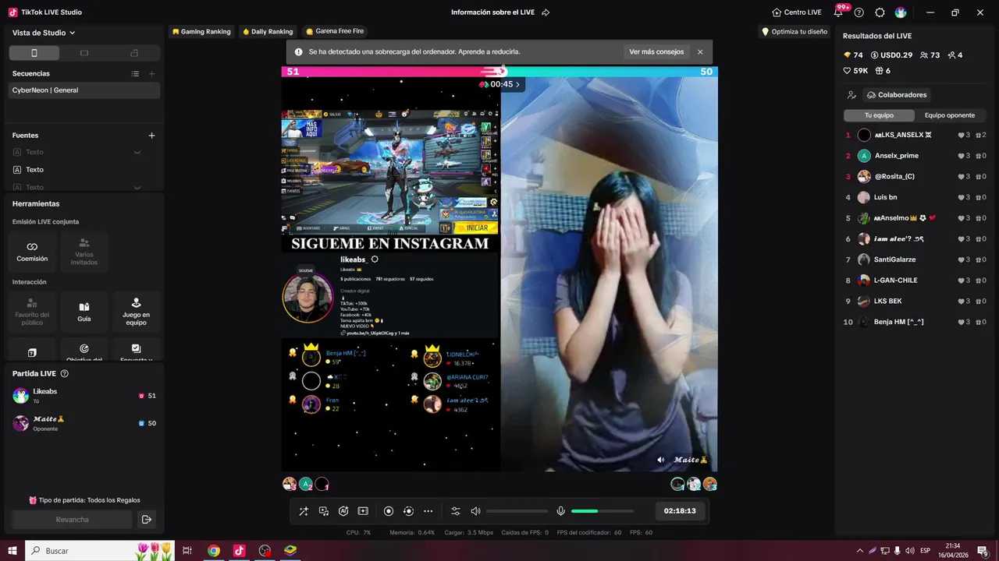Image resolution: width=999 pixels, height=561 pixels.
Task: Select the portrait layout view
Action: 34,53
